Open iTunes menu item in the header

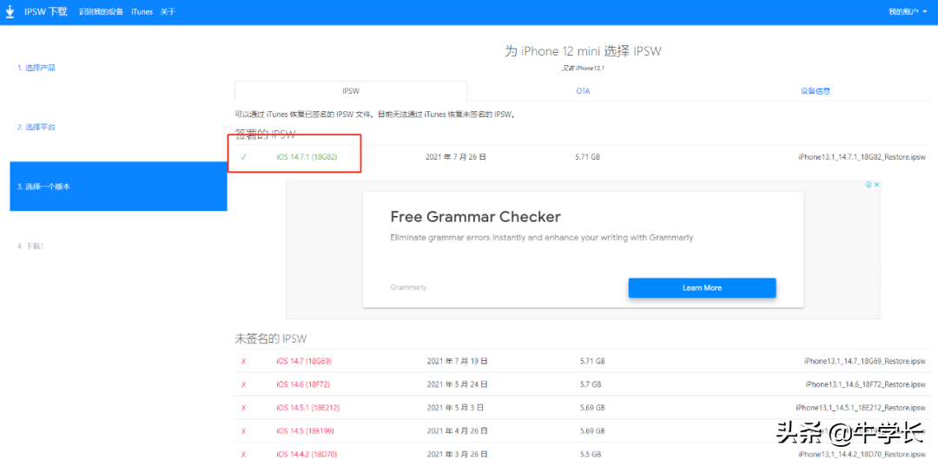pos(142,12)
